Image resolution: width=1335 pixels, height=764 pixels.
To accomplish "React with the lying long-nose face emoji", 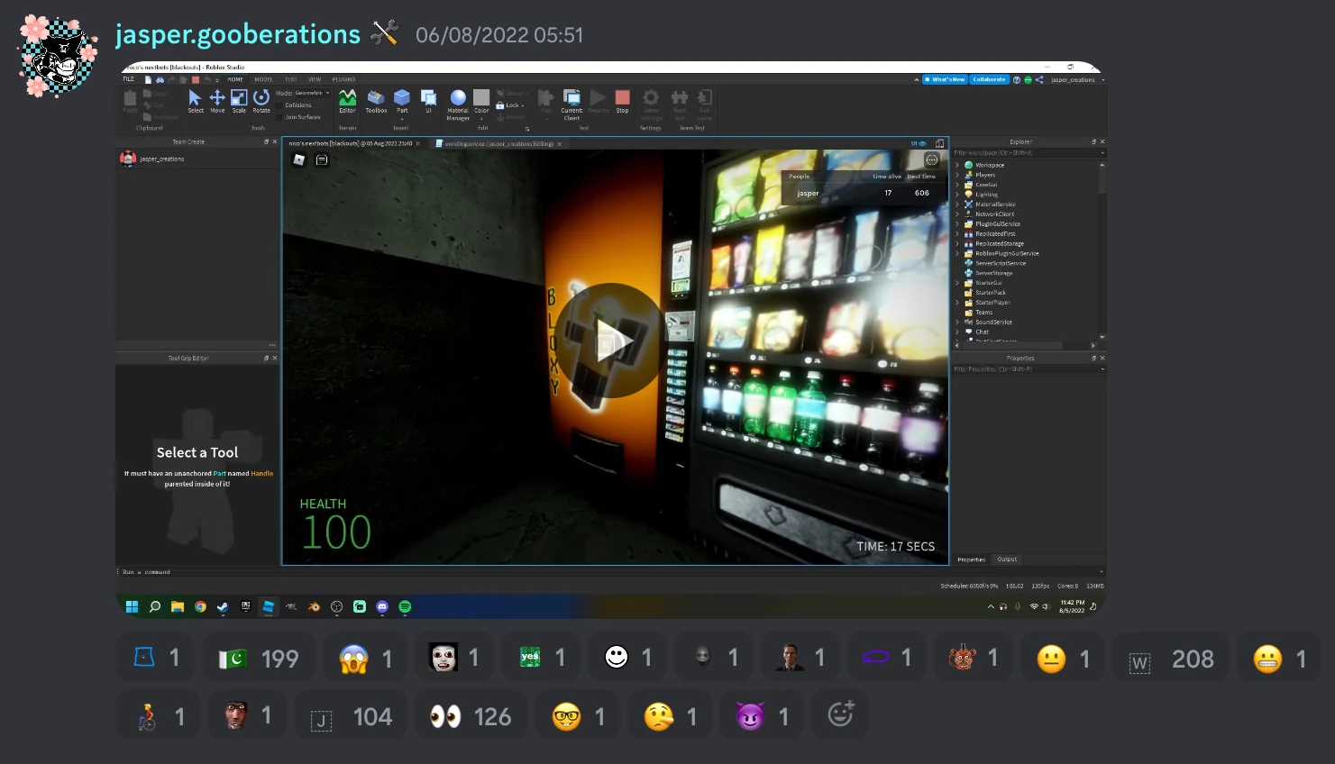I will [671, 716].
